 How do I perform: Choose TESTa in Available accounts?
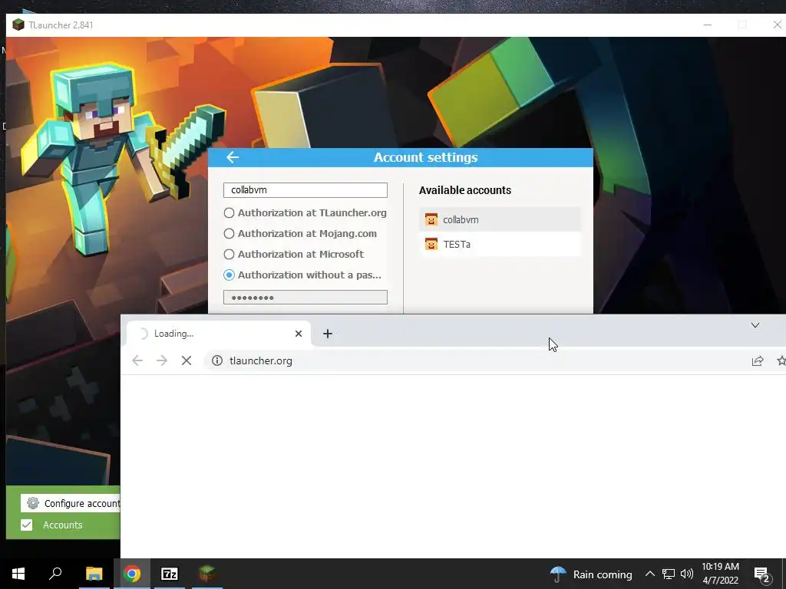500,244
